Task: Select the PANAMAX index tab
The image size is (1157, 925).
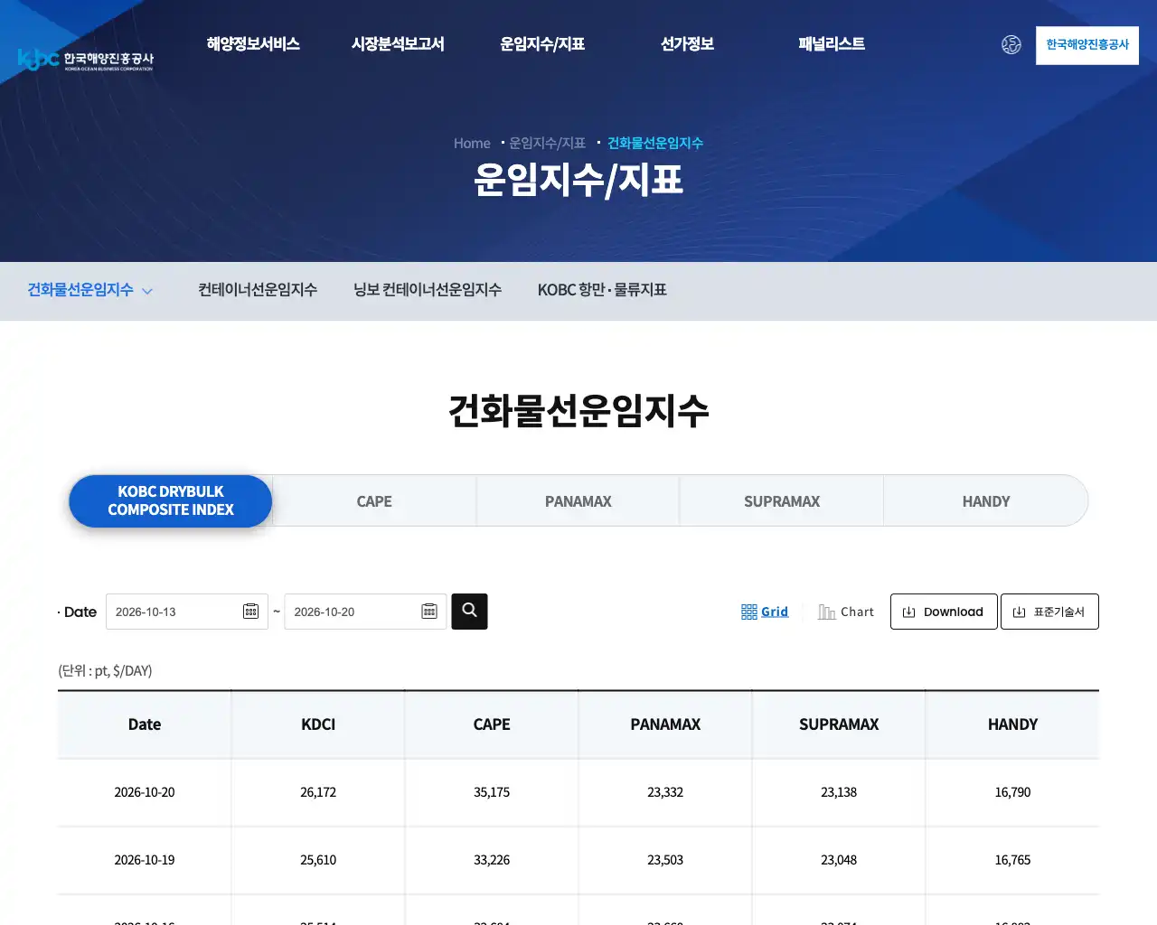Action: pos(578,501)
